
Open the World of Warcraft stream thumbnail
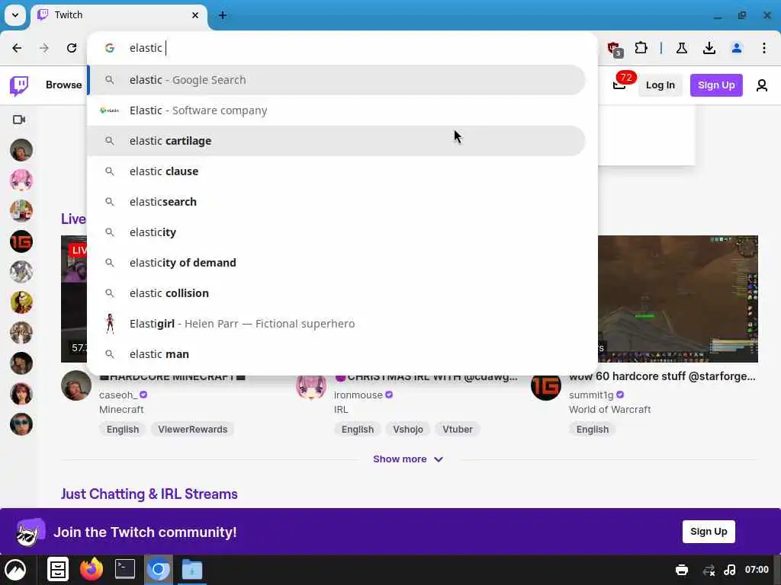click(x=678, y=299)
